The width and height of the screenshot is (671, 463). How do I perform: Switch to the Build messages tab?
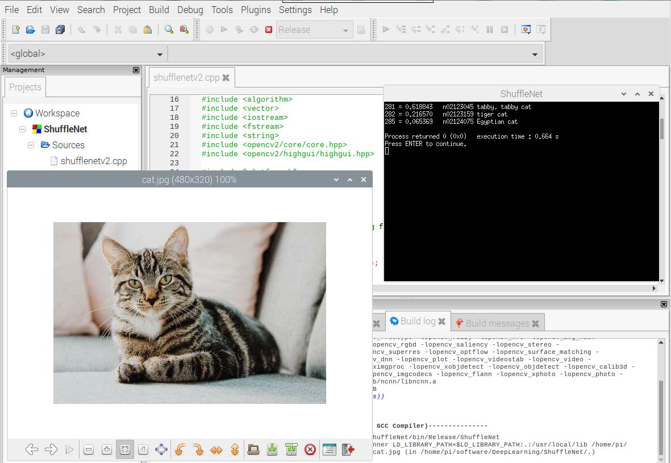497,323
